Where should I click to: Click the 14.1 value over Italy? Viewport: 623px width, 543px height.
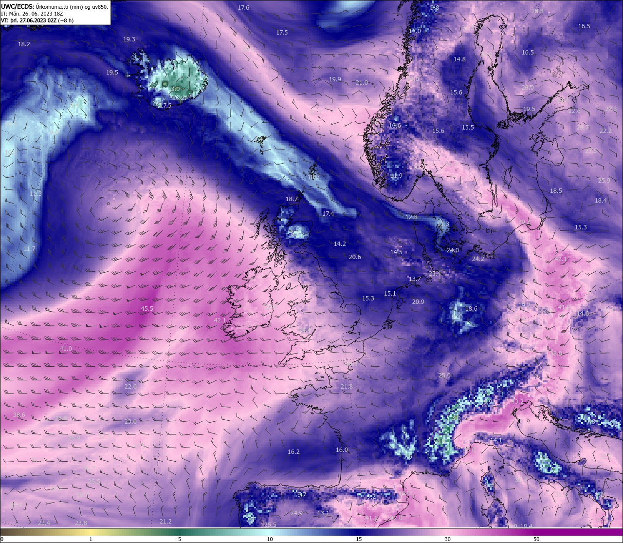[x=496, y=440]
